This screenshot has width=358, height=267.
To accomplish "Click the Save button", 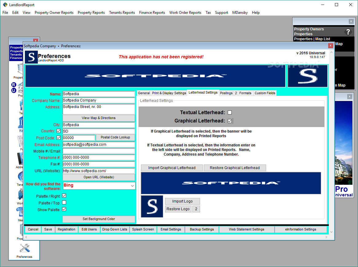I will pyautogui.click(x=48, y=229).
